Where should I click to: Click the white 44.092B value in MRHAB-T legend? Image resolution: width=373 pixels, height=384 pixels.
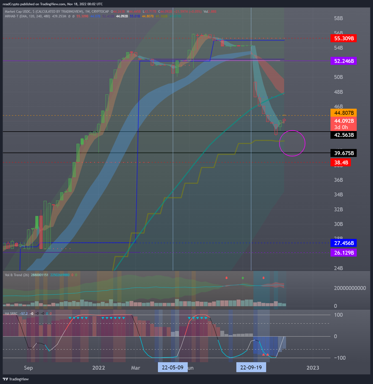coord(122,16)
